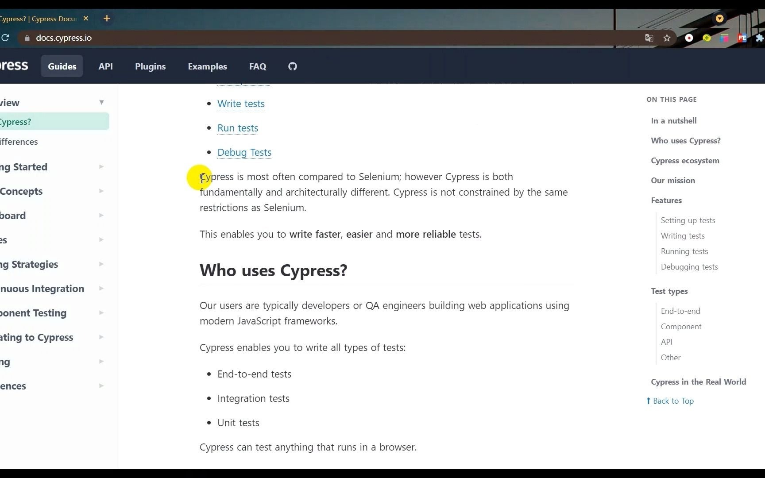Screen dimensions: 765x478
Task: Click the lock icon in address bar
Action: (27, 38)
